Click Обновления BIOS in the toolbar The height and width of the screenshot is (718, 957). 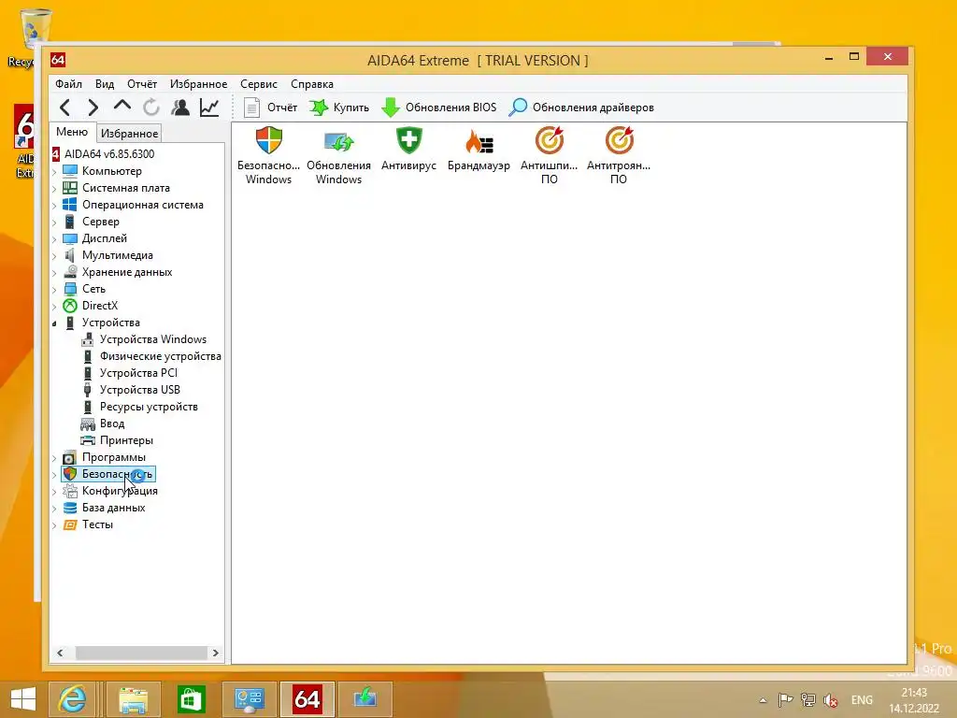tap(439, 108)
